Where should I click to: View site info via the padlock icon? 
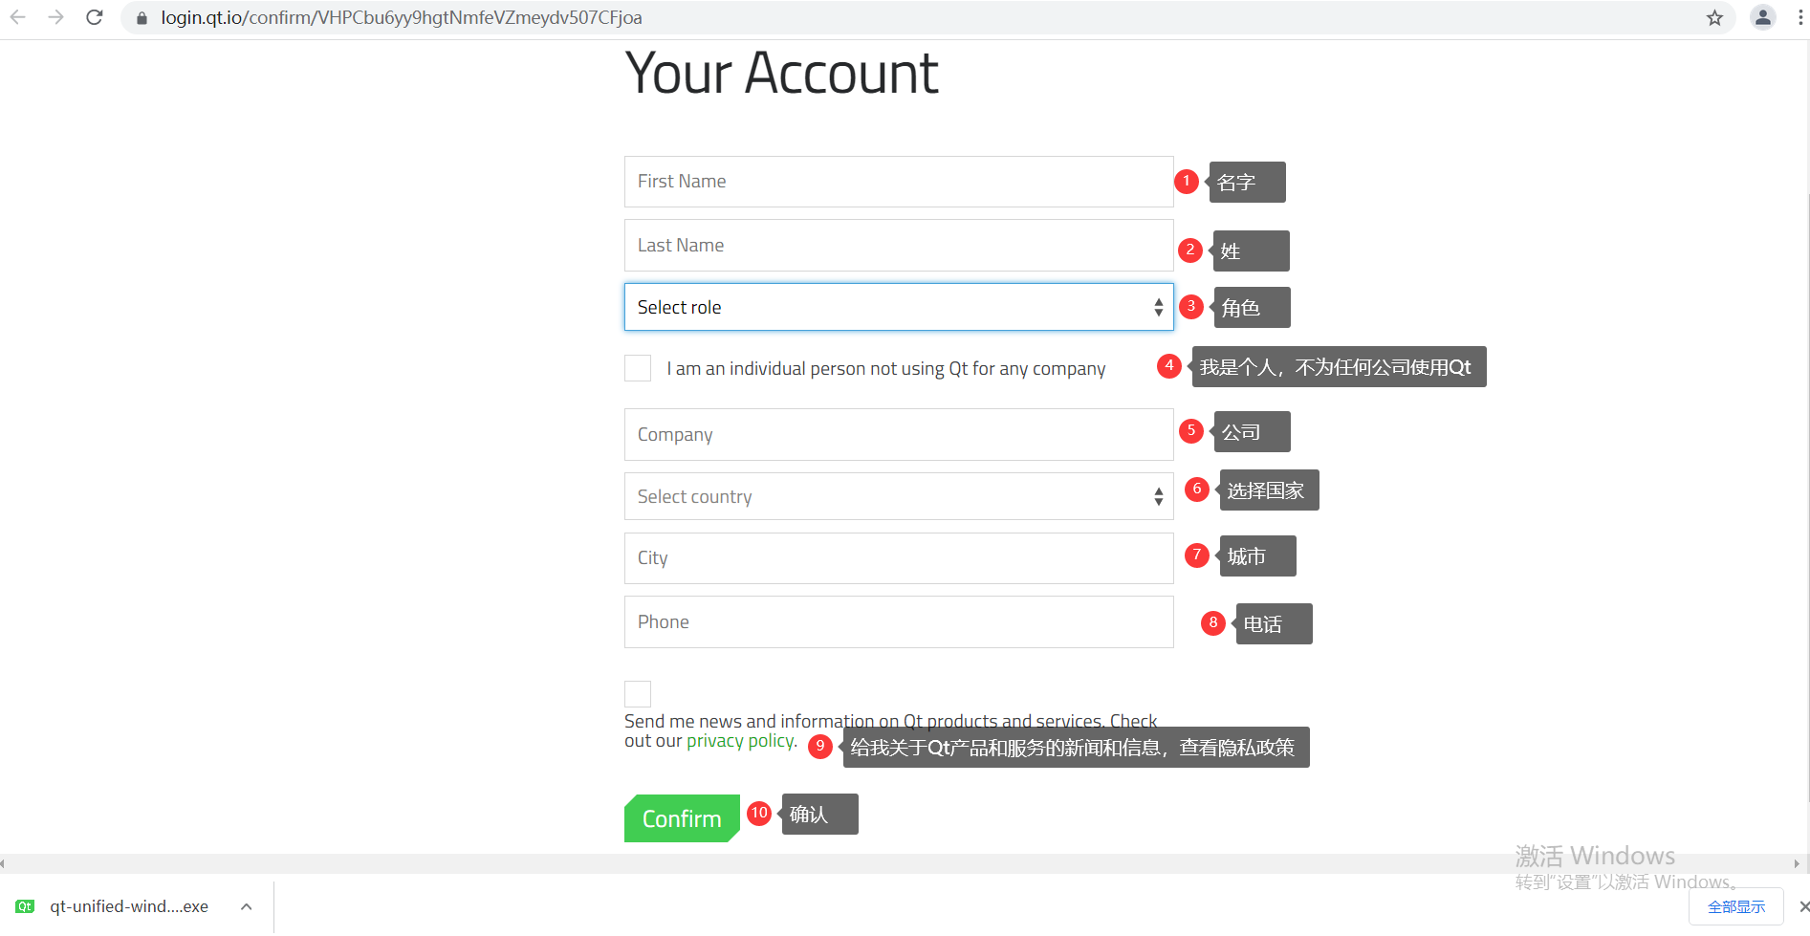pos(142,18)
